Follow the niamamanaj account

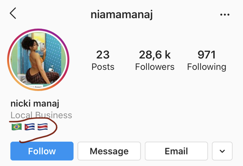tap(42, 151)
